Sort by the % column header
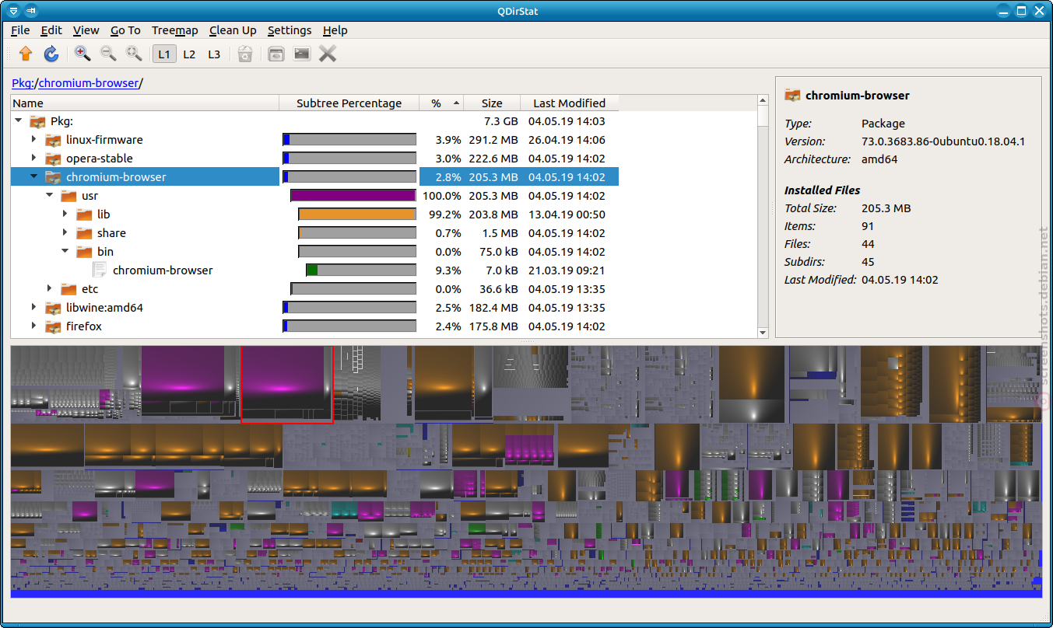1053x628 pixels. 442,103
